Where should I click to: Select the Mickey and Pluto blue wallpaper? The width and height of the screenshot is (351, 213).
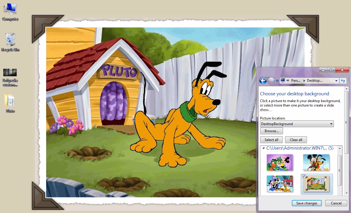[316, 163]
